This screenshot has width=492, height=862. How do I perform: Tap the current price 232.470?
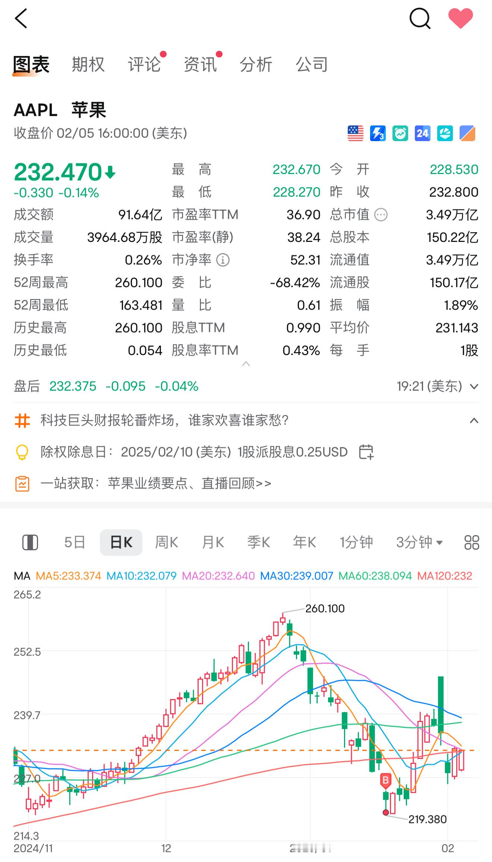click(x=58, y=172)
